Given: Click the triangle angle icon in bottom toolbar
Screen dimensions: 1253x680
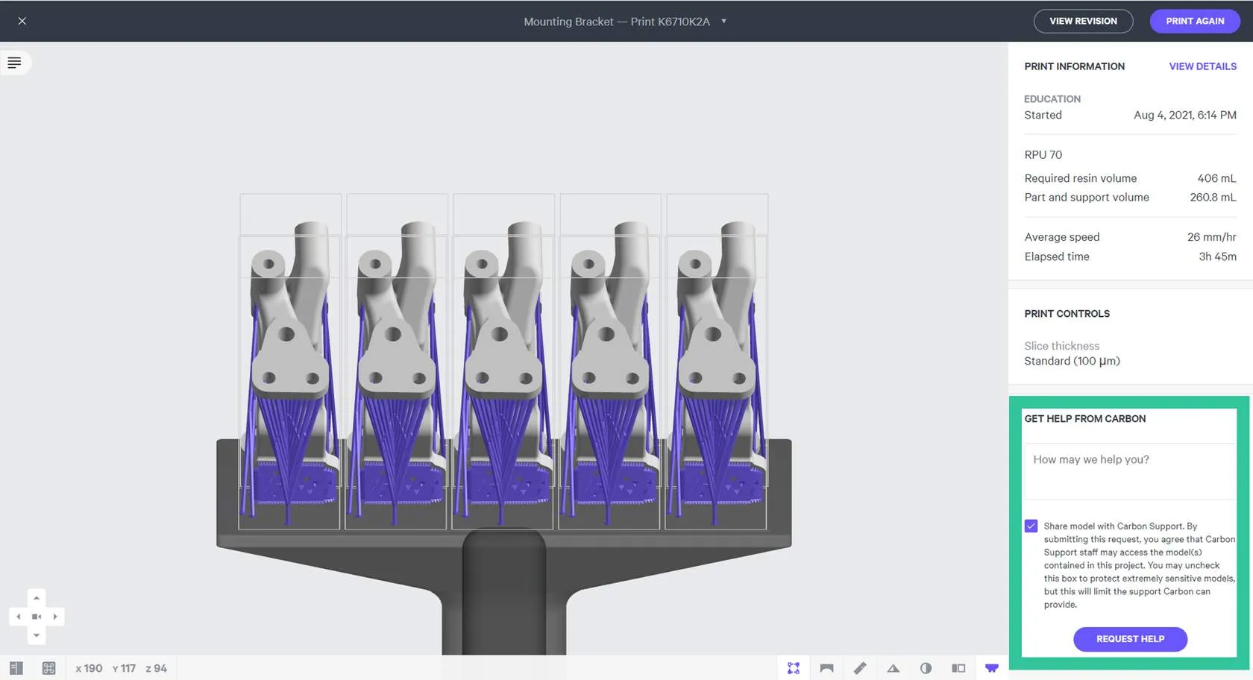Looking at the screenshot, I should (x=893, y=668).
